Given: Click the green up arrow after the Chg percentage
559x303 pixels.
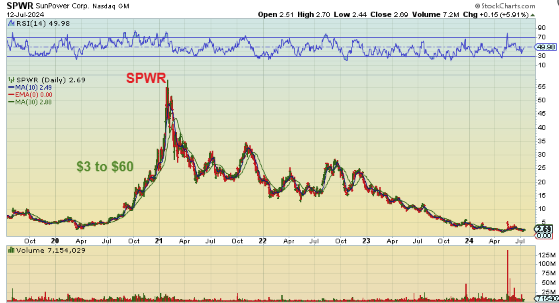Looking at the screenshot, I should coord(533,15).
